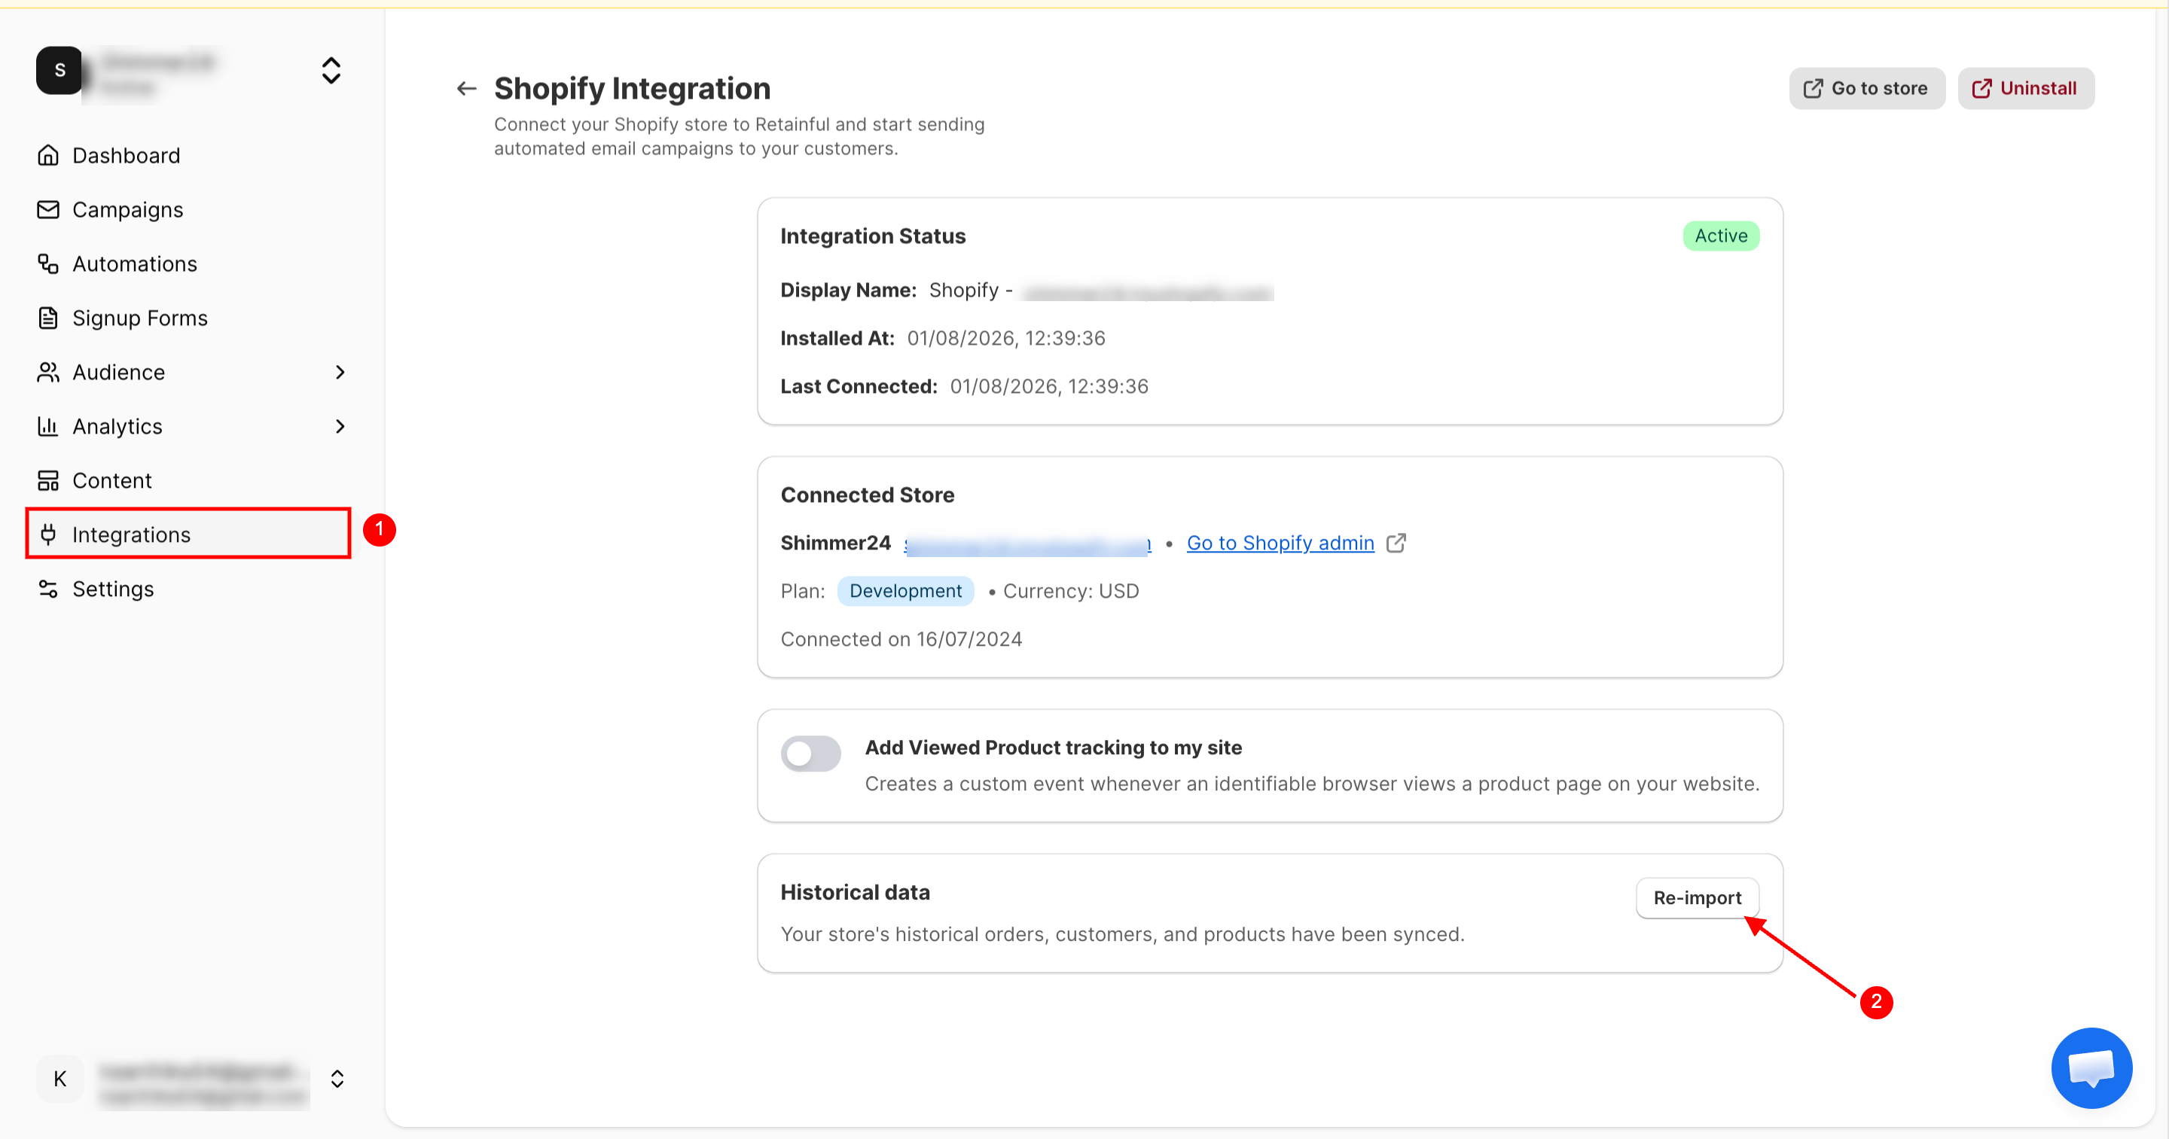Click the Uninstall button
Screen dimensions: 2169x1139
[x=2025, y=88]
